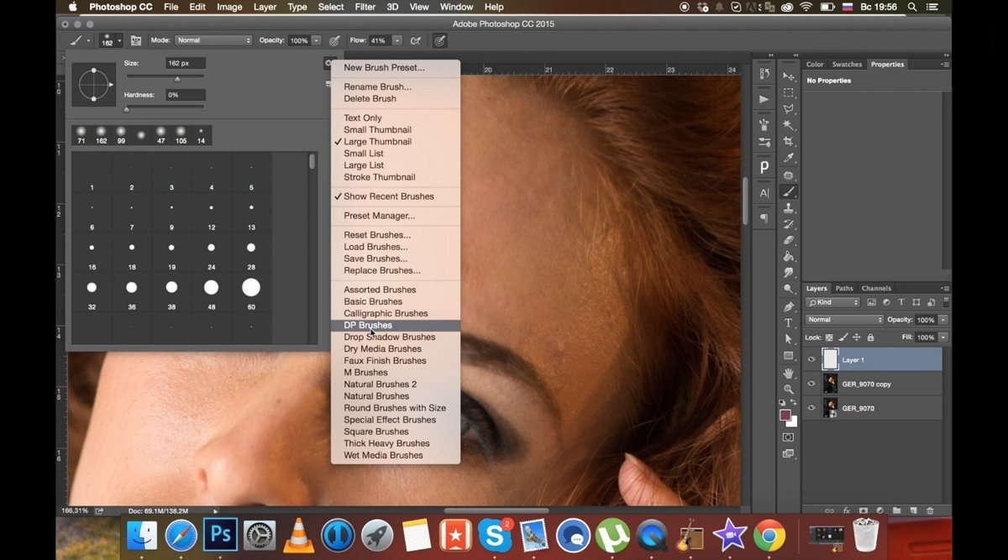The height and width of the screenshot is (560, 1008).
Task: Open the Flow value dropdown arrow
Action: (396, 40)
